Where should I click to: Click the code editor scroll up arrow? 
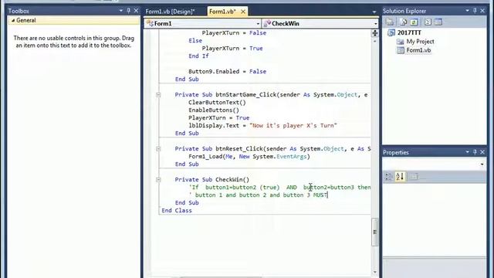click(374, 41)
